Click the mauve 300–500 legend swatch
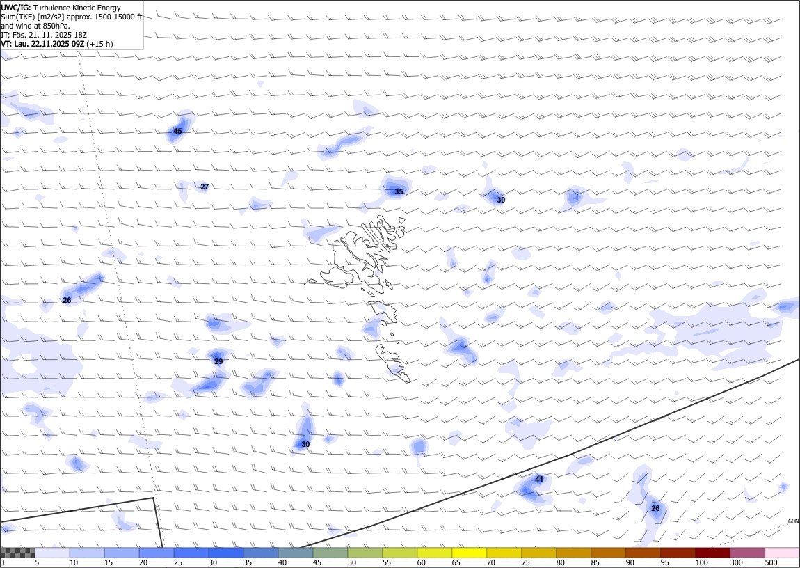Viewport: 800px width, 568px height. tap(747, 553)
